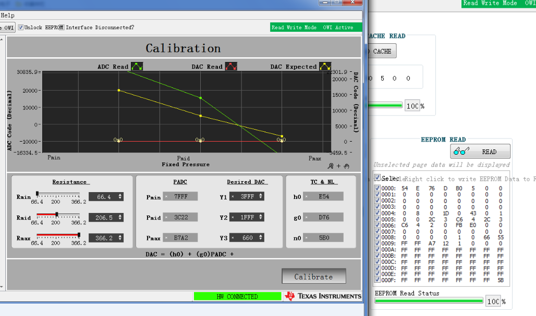Click the Calibrate button
The width and height of the screenshot is (536, 316).
tap(314, 276)
